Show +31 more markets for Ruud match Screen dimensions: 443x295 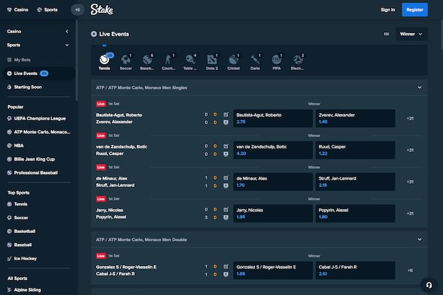click(410, 150)
